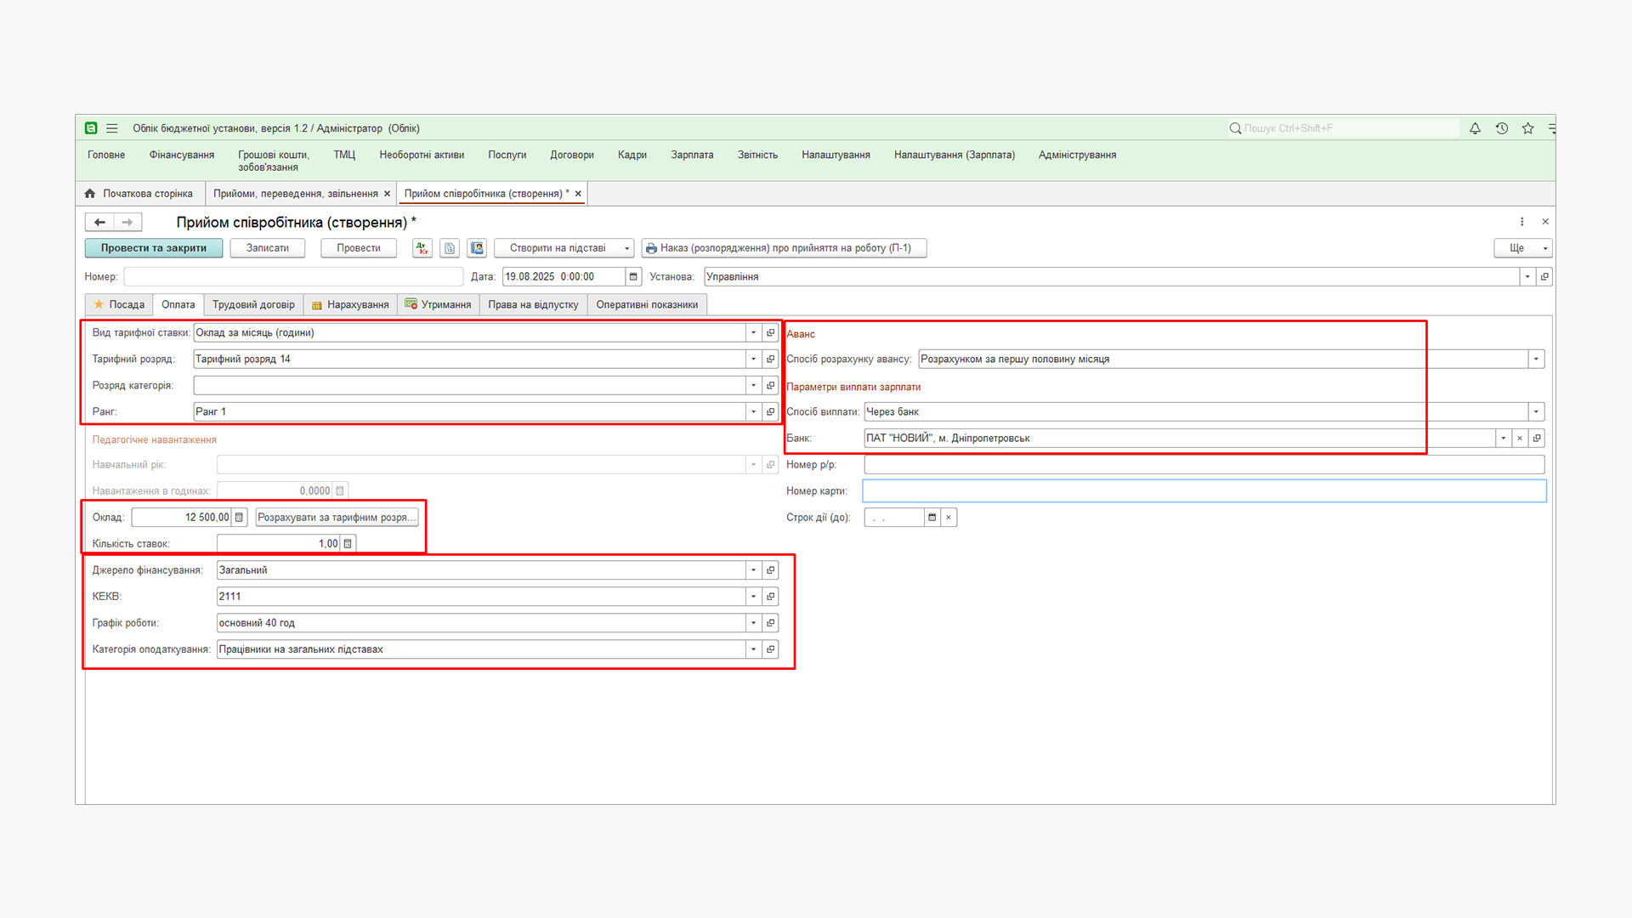Open calendar for Строк дії (до) field
This screenshot has width=1632, height=918.
[932, 517]
